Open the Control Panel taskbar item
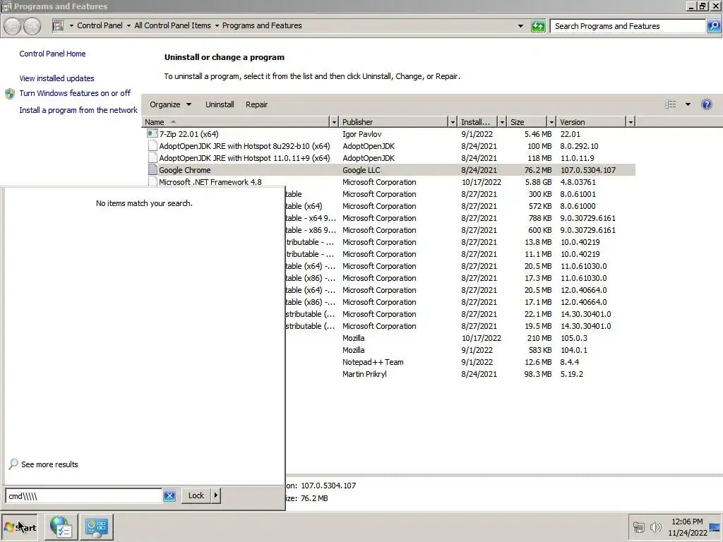The image size is (723, 542). click(x=96, y=526)
